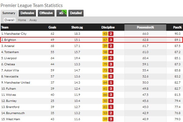Viewport: 183px width, 122px height.
Task: Sort by Discipline column header
Action: (108, 27)
